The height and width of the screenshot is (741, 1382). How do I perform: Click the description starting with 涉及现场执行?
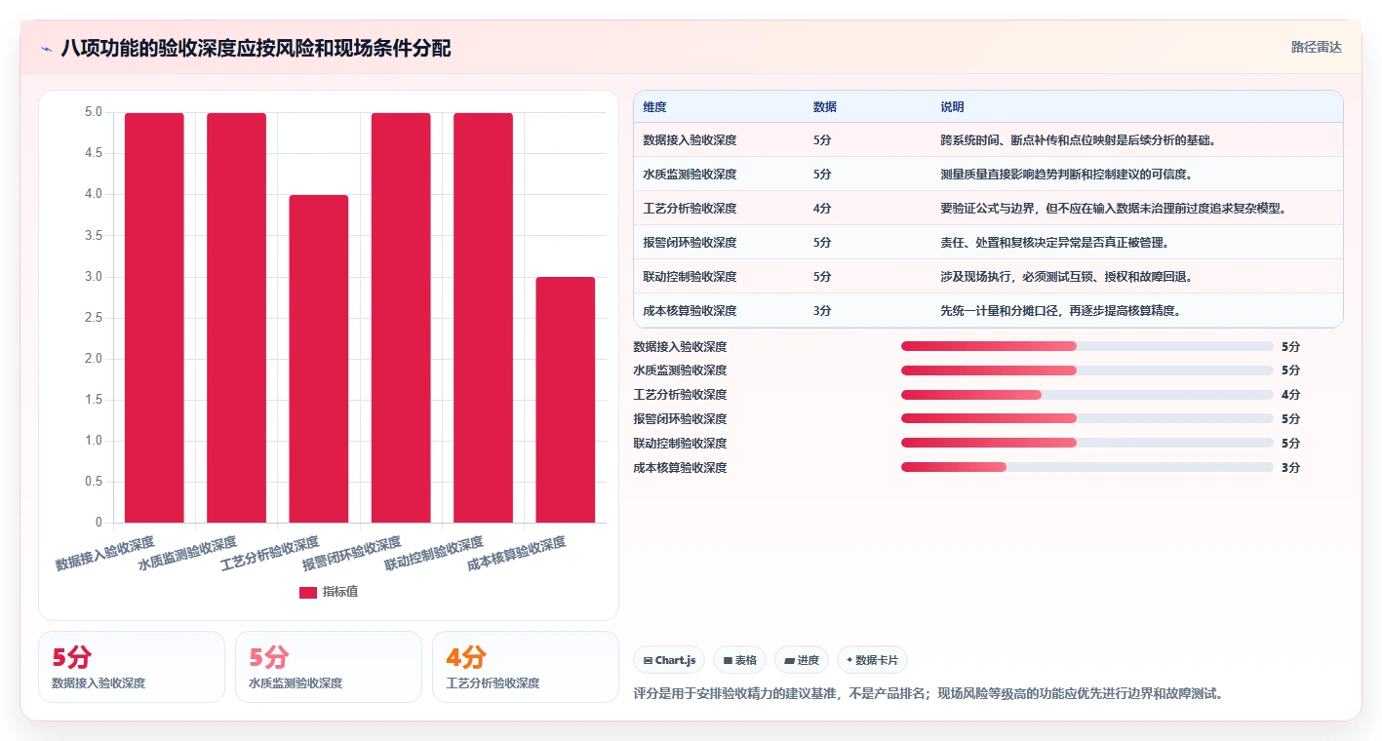point(1066,277)
